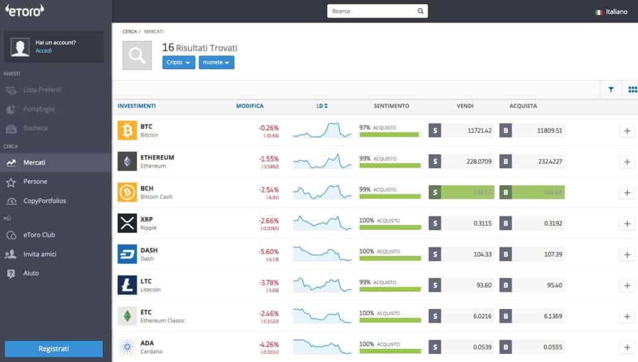Click the eToro logo
The height and width of the screenshot is (362, 638).
pyautogui.click(x=24, y=11)
